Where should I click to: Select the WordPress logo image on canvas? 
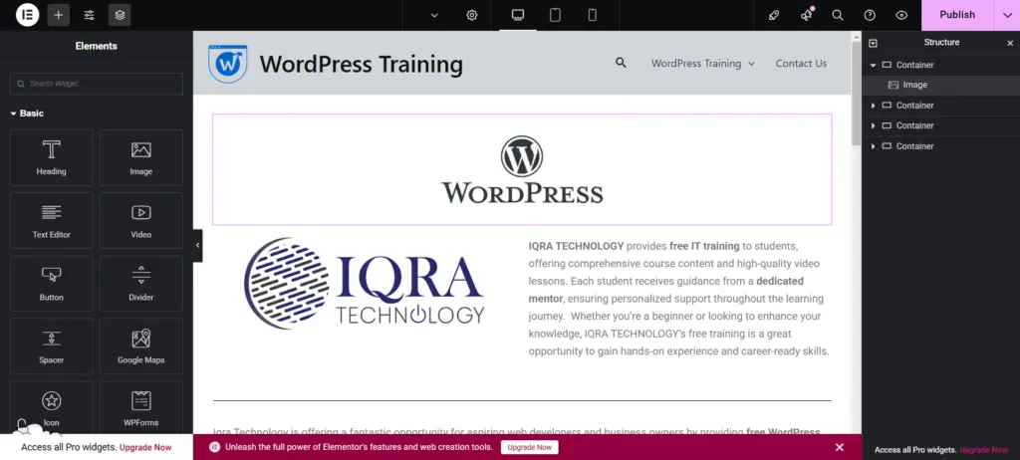pyautogui.click(x=522, y=169)
